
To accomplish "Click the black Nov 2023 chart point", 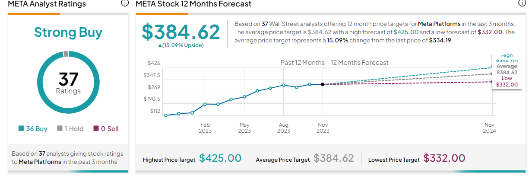I will [323, 84].
